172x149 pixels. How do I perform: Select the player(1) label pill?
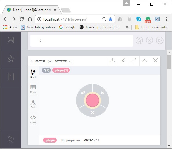pos(61,70)
